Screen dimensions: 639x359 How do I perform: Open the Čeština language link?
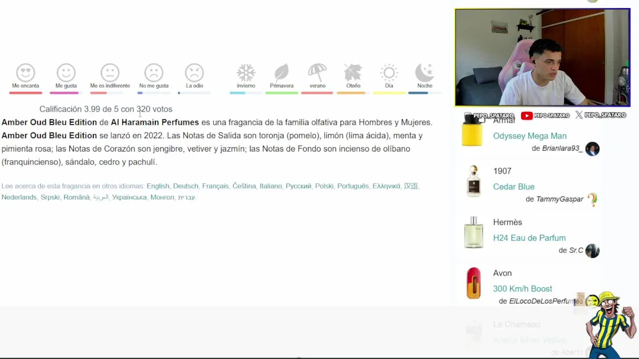(x=244, y=186)
